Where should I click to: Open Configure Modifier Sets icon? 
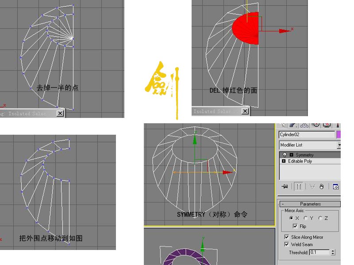[336, 186]
